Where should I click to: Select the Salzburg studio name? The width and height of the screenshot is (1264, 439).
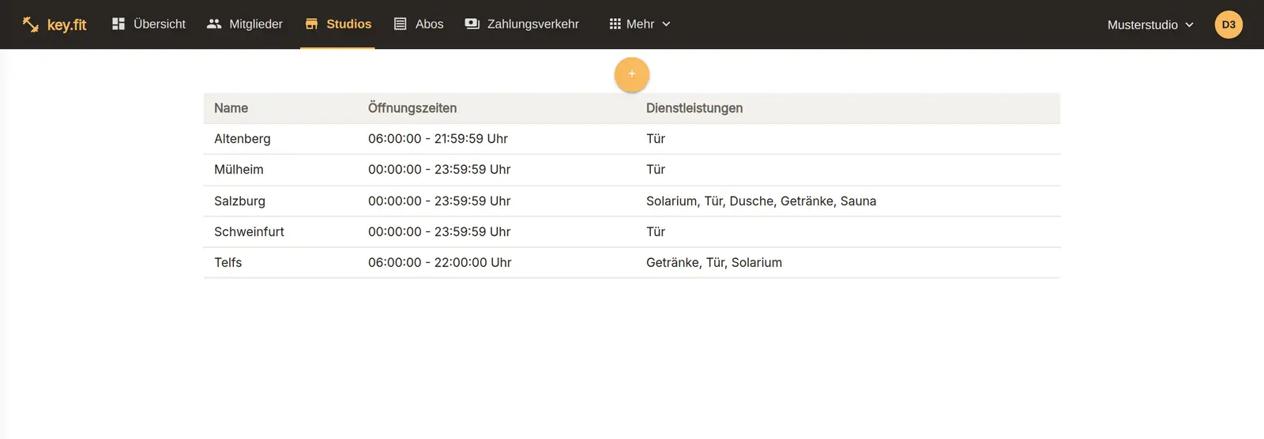[239, 201]
